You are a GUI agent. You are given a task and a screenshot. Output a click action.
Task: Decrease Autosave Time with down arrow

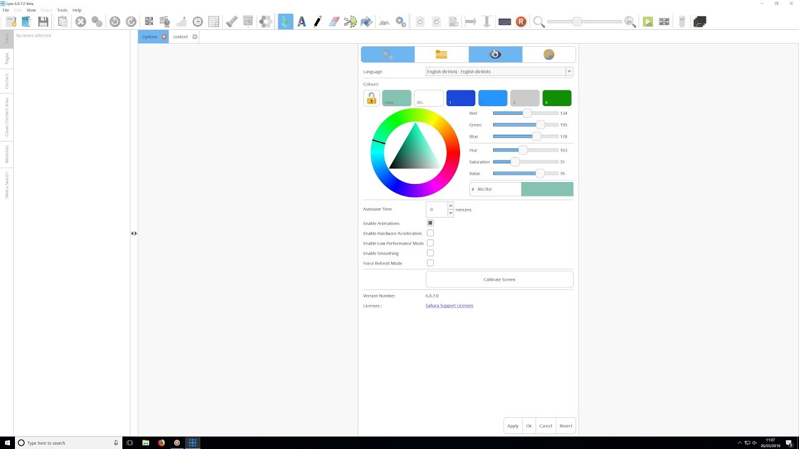[451, 213]
